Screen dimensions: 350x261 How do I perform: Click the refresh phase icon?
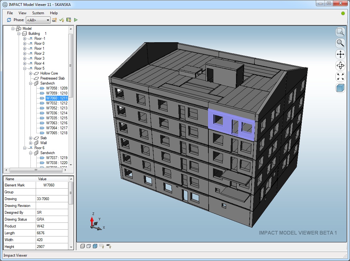point(9,20)
